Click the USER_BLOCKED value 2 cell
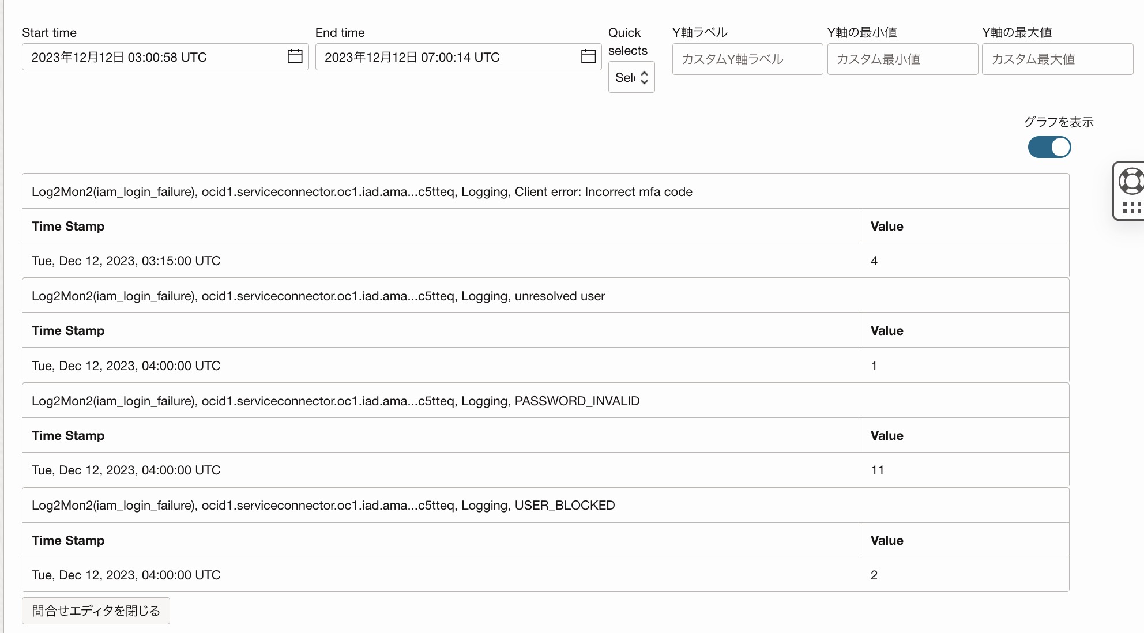Screen dimensions: 1144x633 [x=874, y=575]
